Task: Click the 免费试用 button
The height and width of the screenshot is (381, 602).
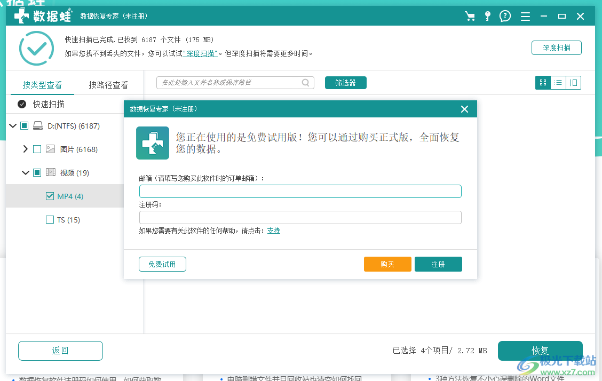Action: tap(162, 264)
